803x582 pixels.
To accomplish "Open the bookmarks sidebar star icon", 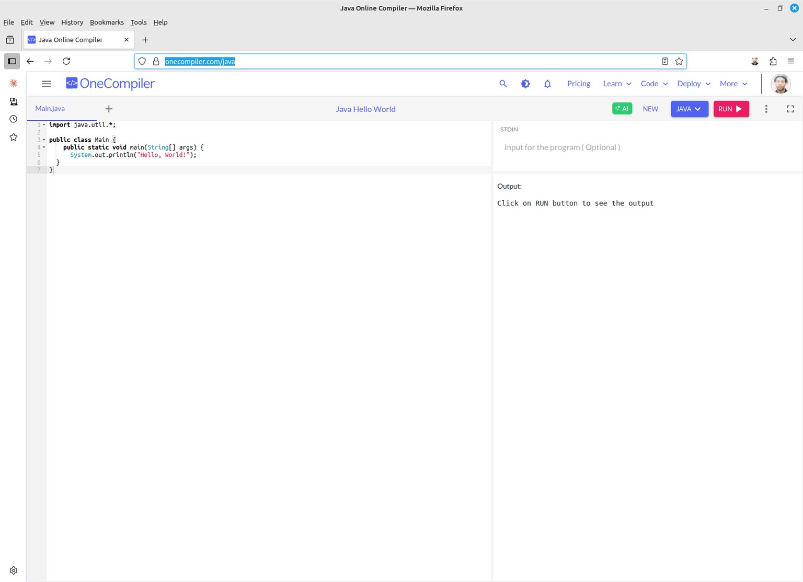I will coord(14,137).
